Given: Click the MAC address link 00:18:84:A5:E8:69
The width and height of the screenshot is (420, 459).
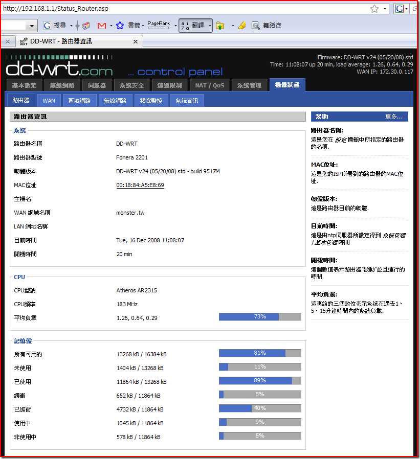Looking at the screenshot, I should (x=140, y=185).
